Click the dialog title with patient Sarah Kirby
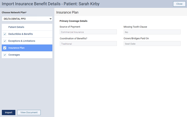The height and width of the screenshot is (117, 187). coord(50,4)
